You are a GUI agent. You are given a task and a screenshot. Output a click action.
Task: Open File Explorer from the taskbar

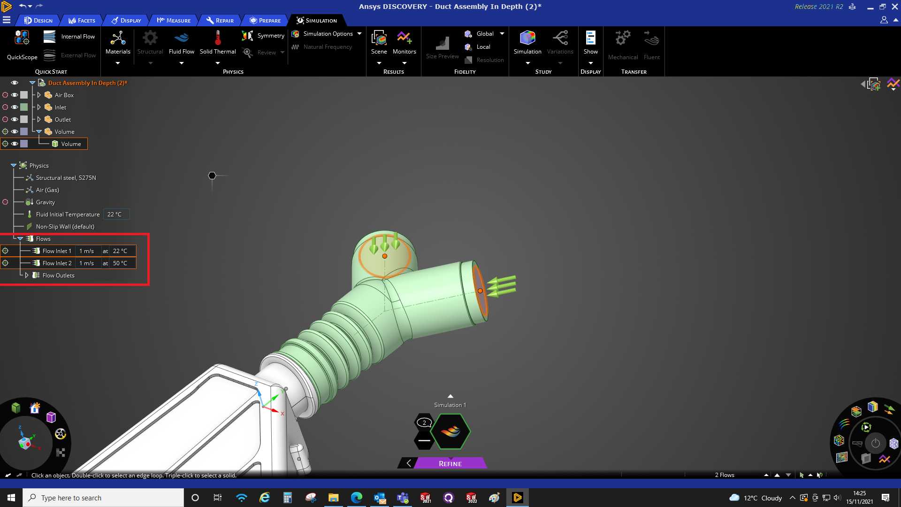(x=333, y=498)
